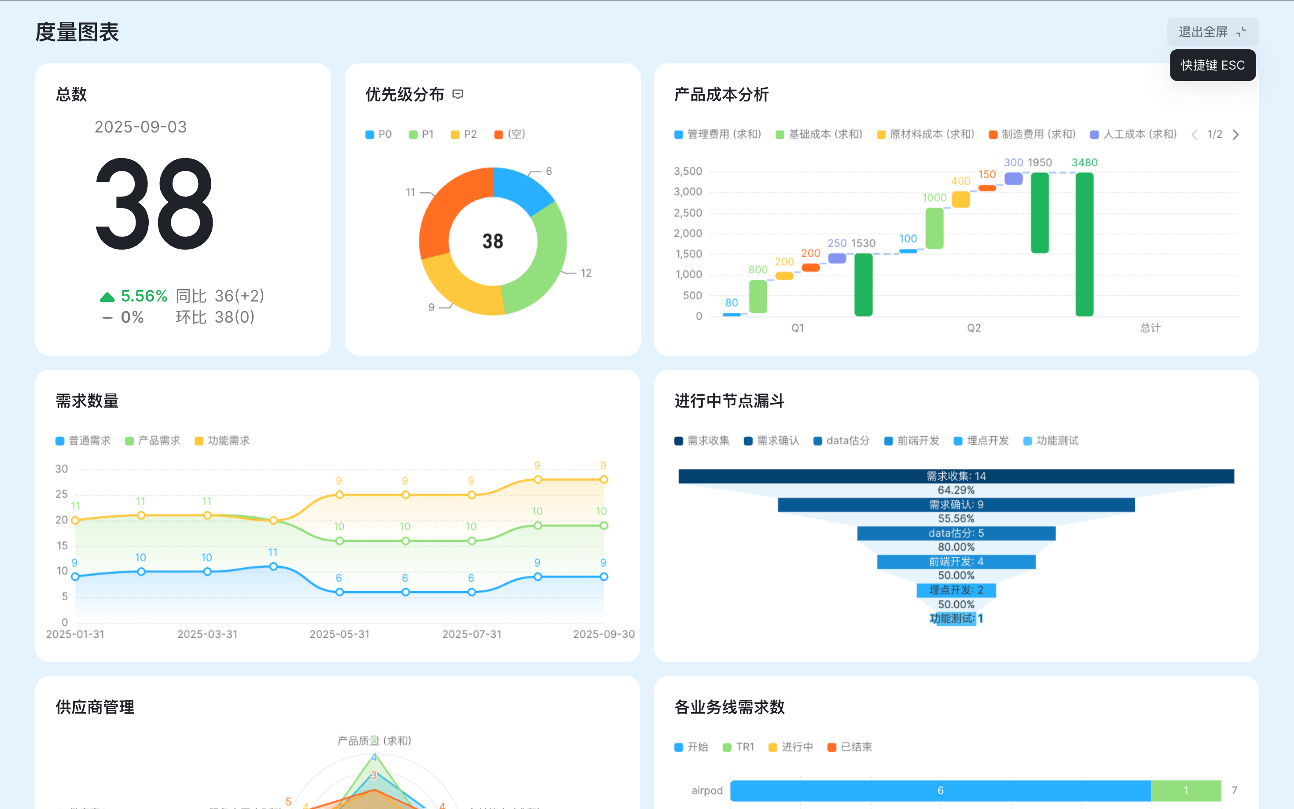
Task: Toggle the 功能测试 funnel legend item
Action: tap(1051, 441)
